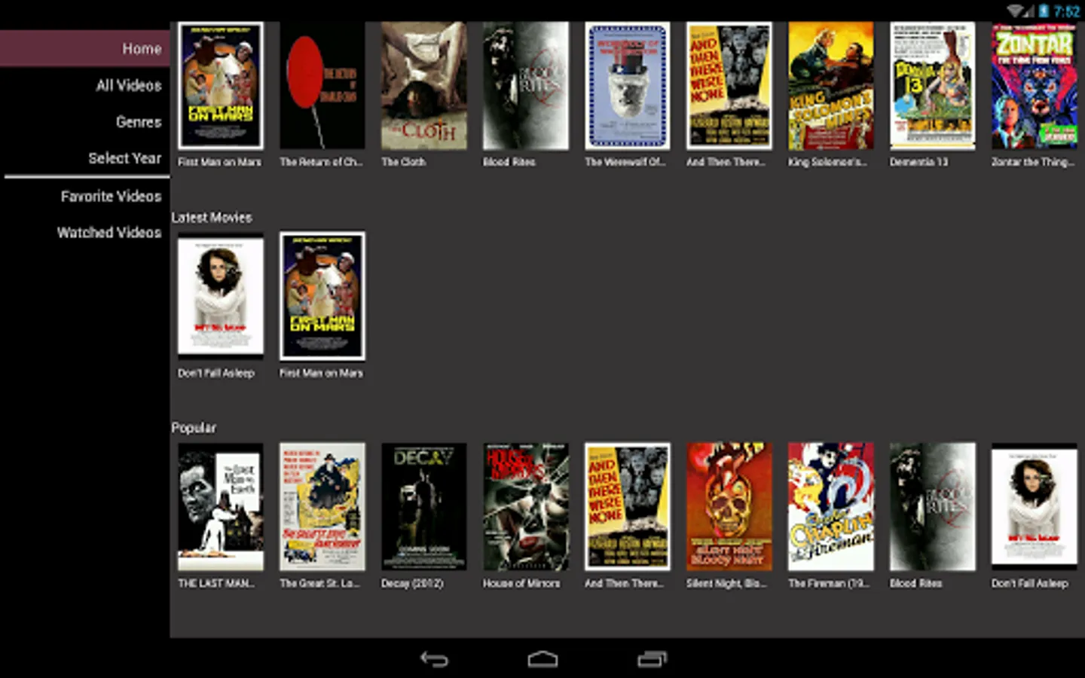Open Zontar the Thing poster
The width and height of the screenshot is (1085, 678).
pos(1035,85)
